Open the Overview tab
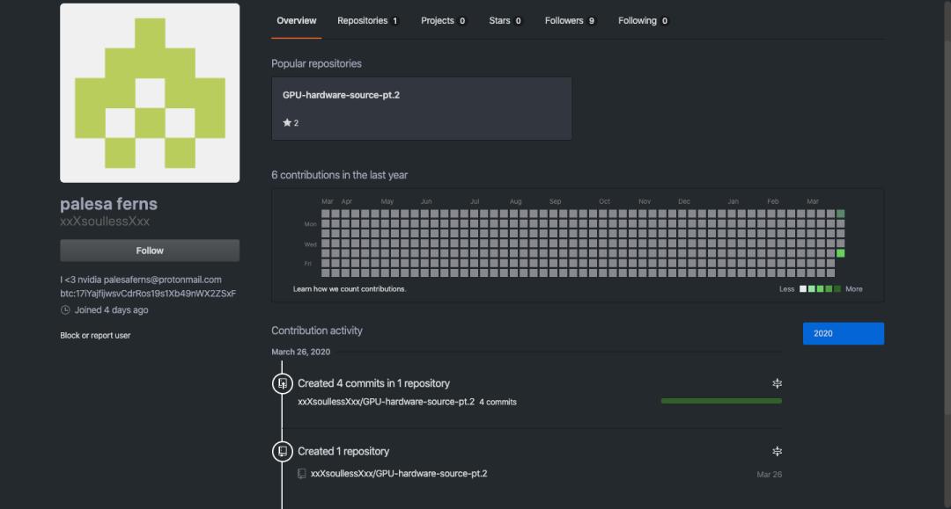This screenshot has width=951, height=509. 296,20
